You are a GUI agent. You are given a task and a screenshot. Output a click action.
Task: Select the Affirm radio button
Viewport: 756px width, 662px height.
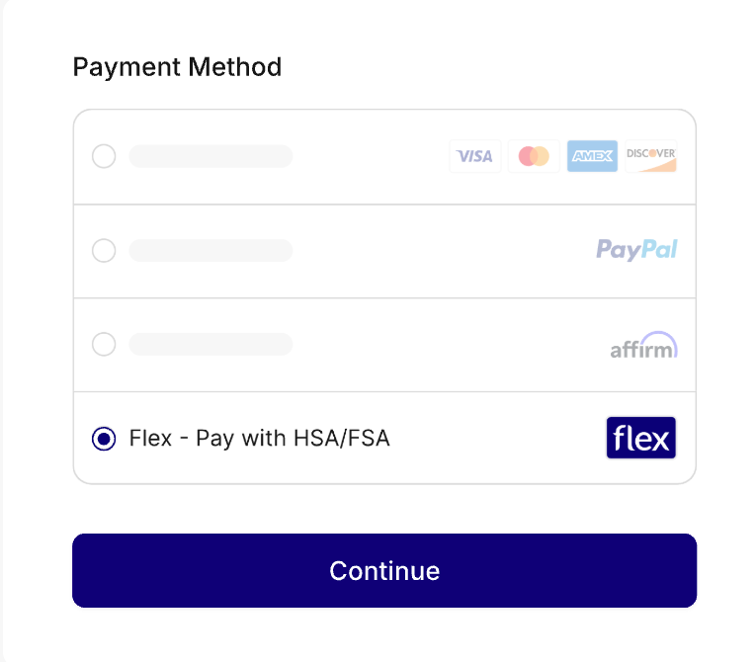[104, 345]
